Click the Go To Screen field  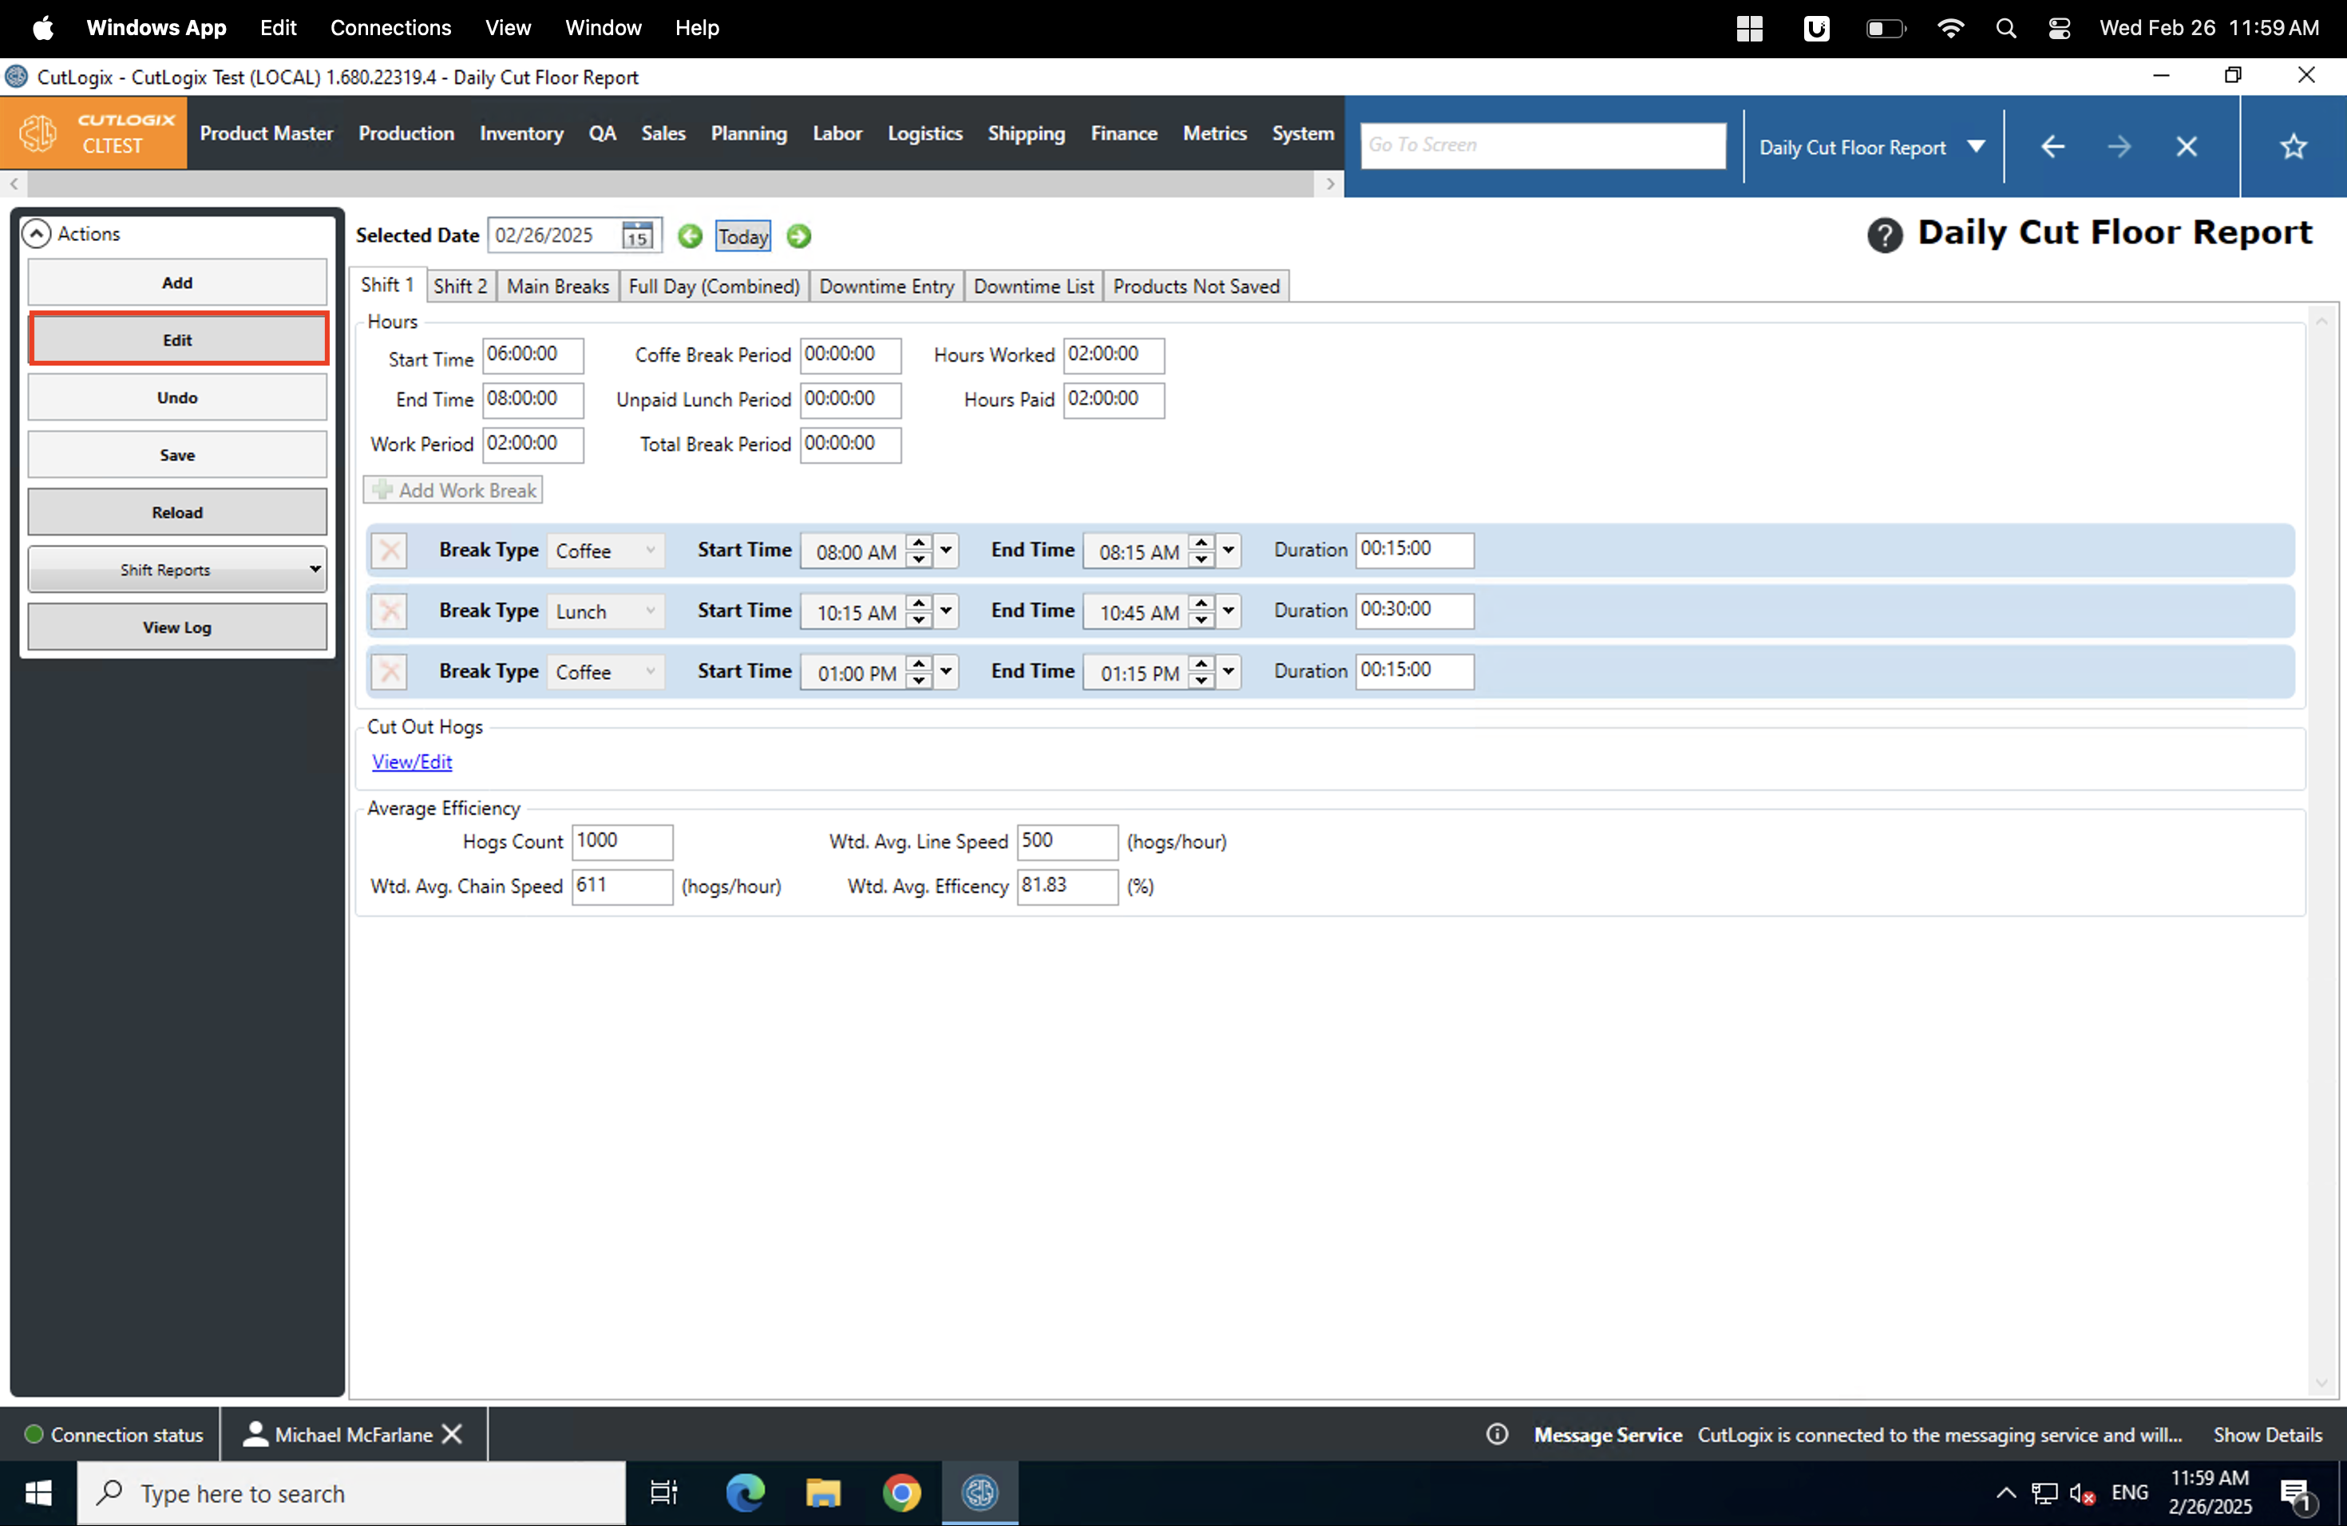pyautogui.click(x=1542, y=145)
